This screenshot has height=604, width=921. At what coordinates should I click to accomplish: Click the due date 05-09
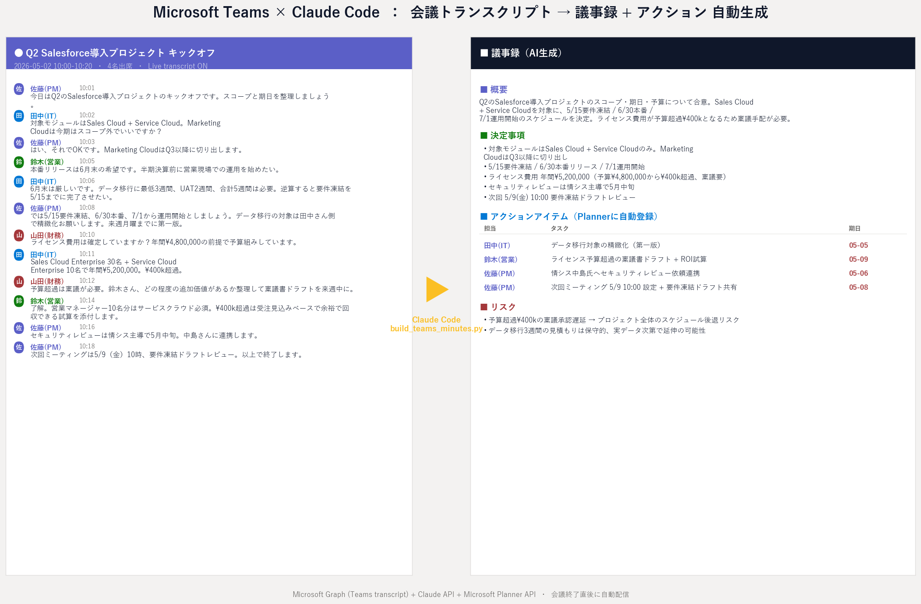click(858, 260)
